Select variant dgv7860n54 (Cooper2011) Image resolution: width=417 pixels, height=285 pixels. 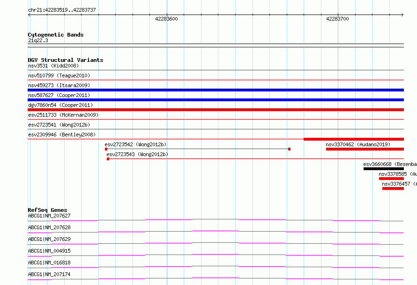tap(60, 105)
